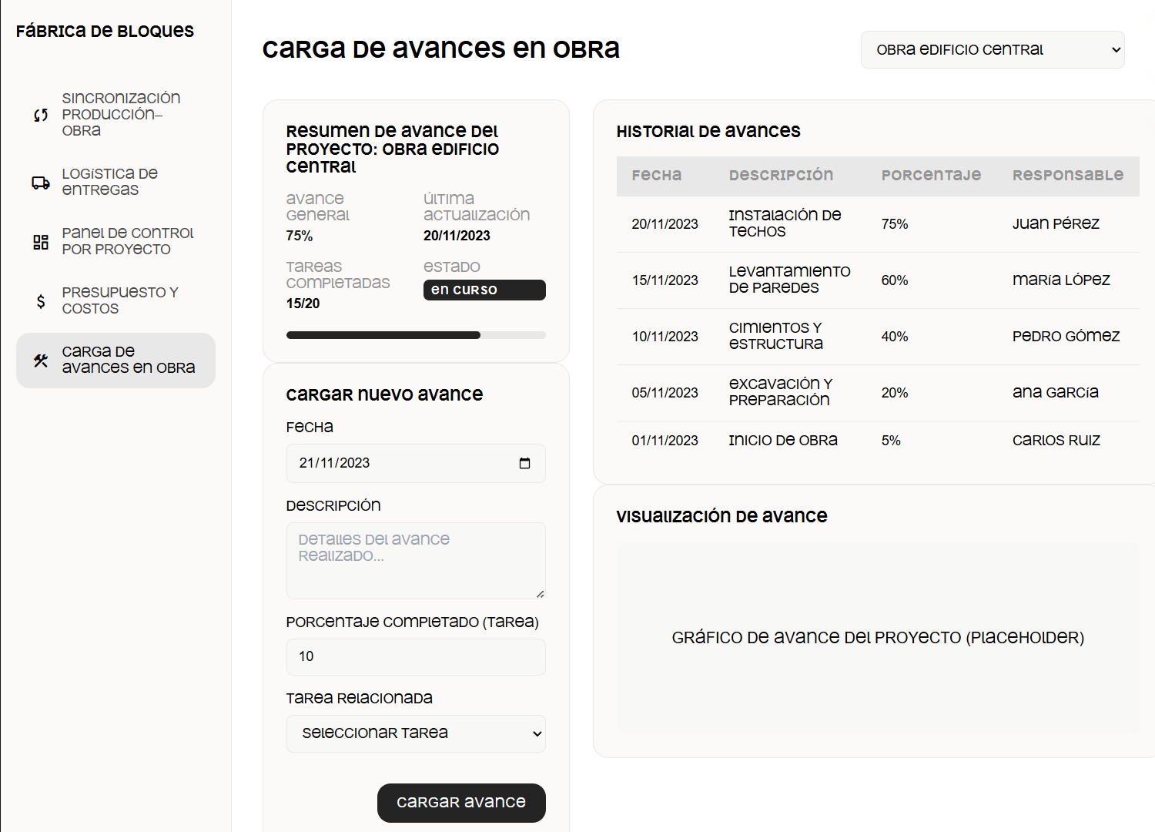The image size is (1155, 832).
Task: Click the 60% percentage cell
Action: coord(895,280)
